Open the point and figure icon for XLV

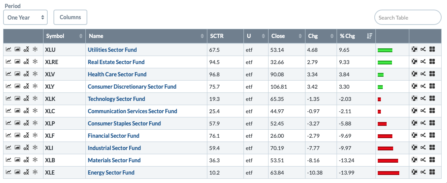[26, 74]
